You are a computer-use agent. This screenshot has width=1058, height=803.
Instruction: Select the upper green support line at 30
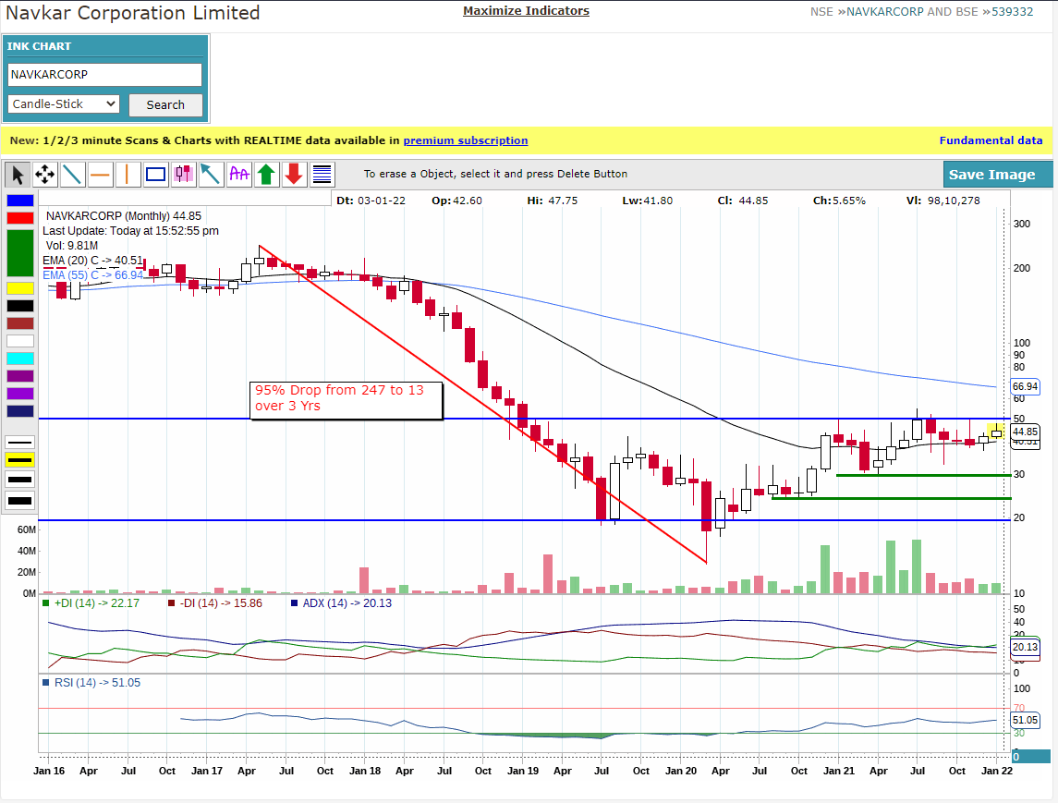pos(924,476)
